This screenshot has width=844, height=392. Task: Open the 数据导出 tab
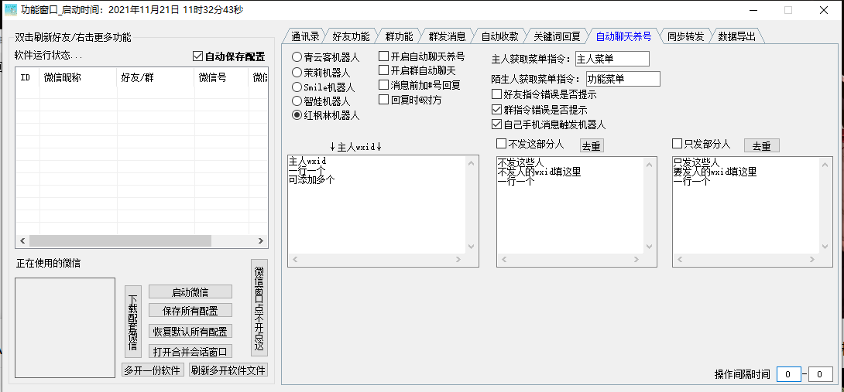737,36
